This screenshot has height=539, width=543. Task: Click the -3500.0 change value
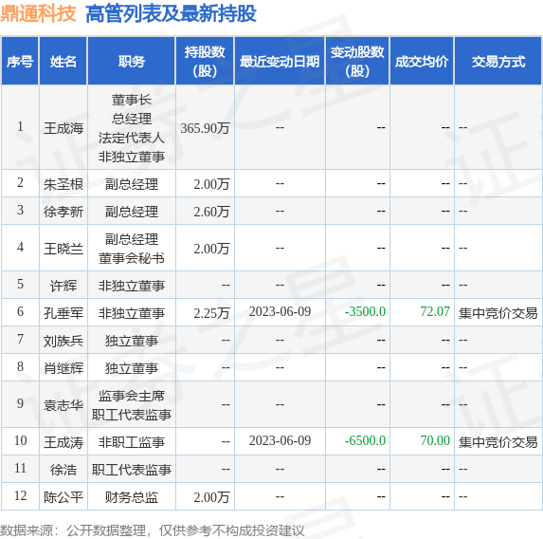coord(365,311)
